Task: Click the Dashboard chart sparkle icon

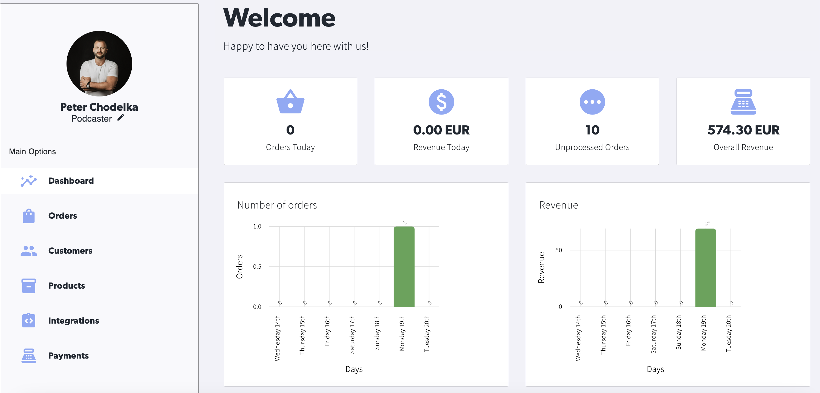Action: (29, 181)
